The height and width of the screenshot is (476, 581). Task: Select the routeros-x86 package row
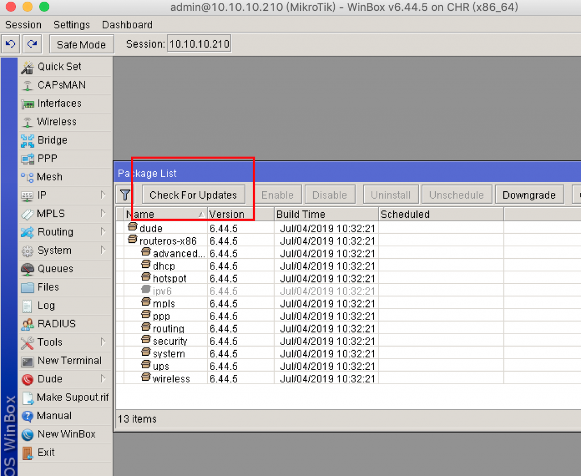pos(348,241)
